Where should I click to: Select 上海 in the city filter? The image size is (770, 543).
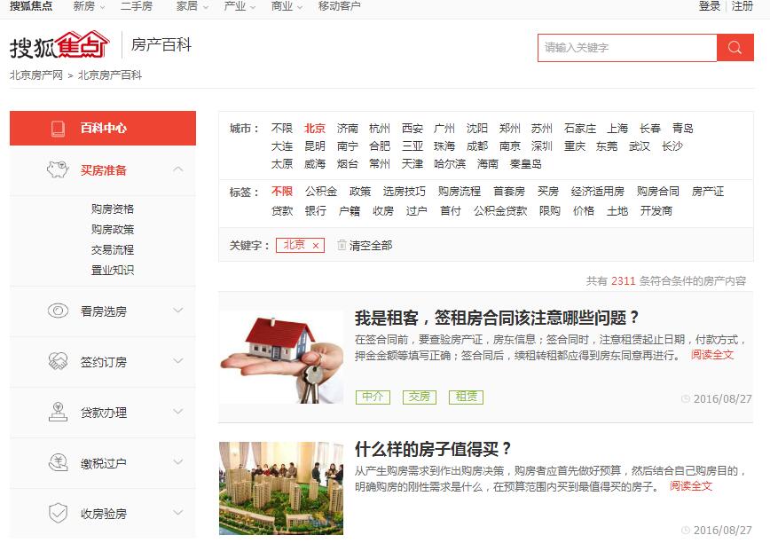tap(617, 129)
